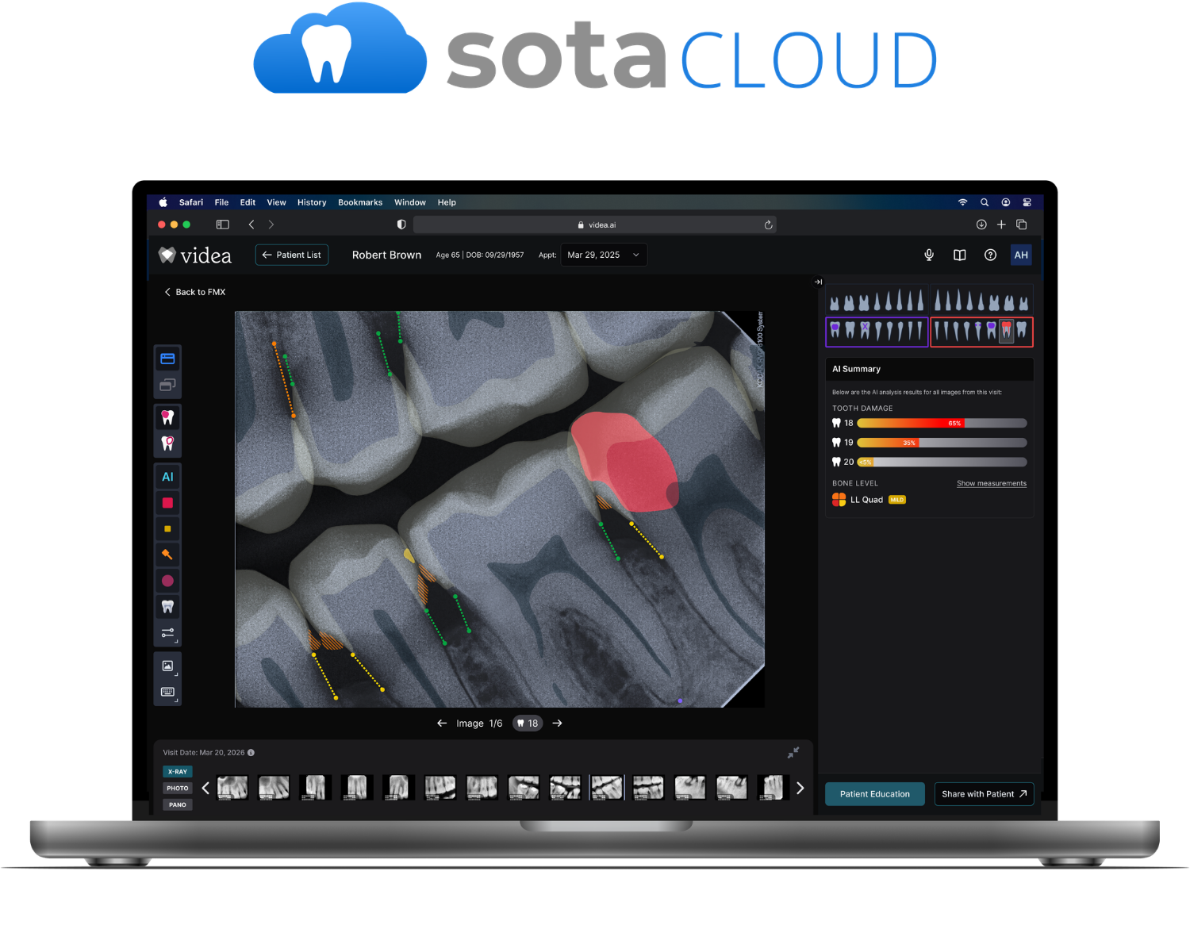
Task: Open Safari File menu
Action: tap(221, 202)
